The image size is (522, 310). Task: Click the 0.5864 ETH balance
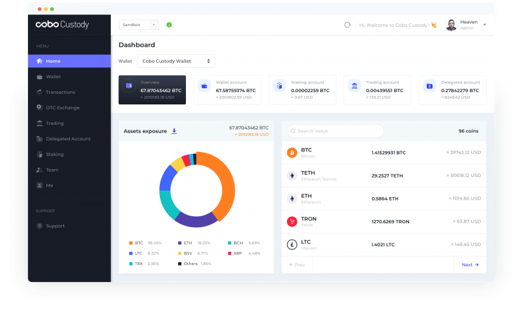[x=385, y=198]
